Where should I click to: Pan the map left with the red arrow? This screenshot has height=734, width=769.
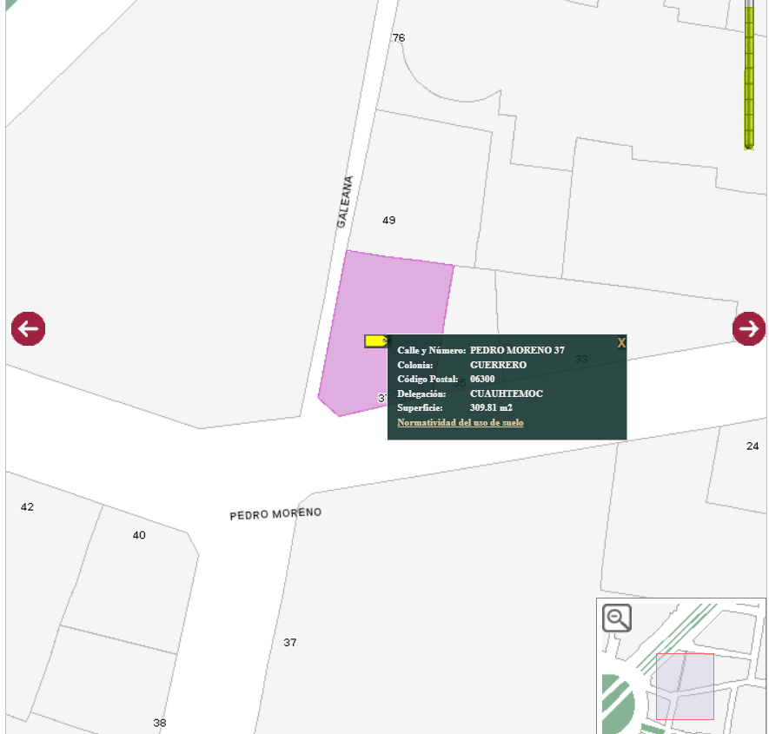[x=29, y=328]
